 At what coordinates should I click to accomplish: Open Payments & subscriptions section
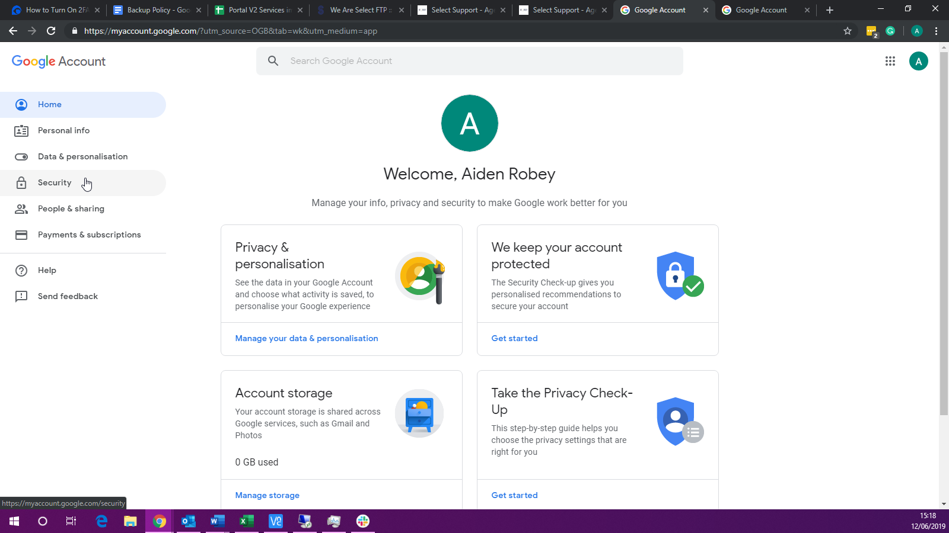pos(83,235)
